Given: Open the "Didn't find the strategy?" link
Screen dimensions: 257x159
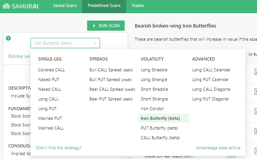Looking at the screenshot, I should (x=59, y=148).
